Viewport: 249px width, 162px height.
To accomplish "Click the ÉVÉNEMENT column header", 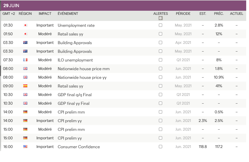I will click(68, 14).
